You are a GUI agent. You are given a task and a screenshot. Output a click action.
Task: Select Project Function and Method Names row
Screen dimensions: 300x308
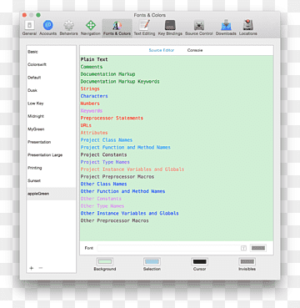point(177,148)
